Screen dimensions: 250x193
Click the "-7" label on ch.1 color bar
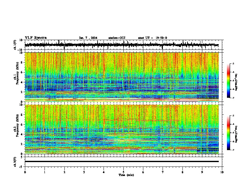(233, 98)
